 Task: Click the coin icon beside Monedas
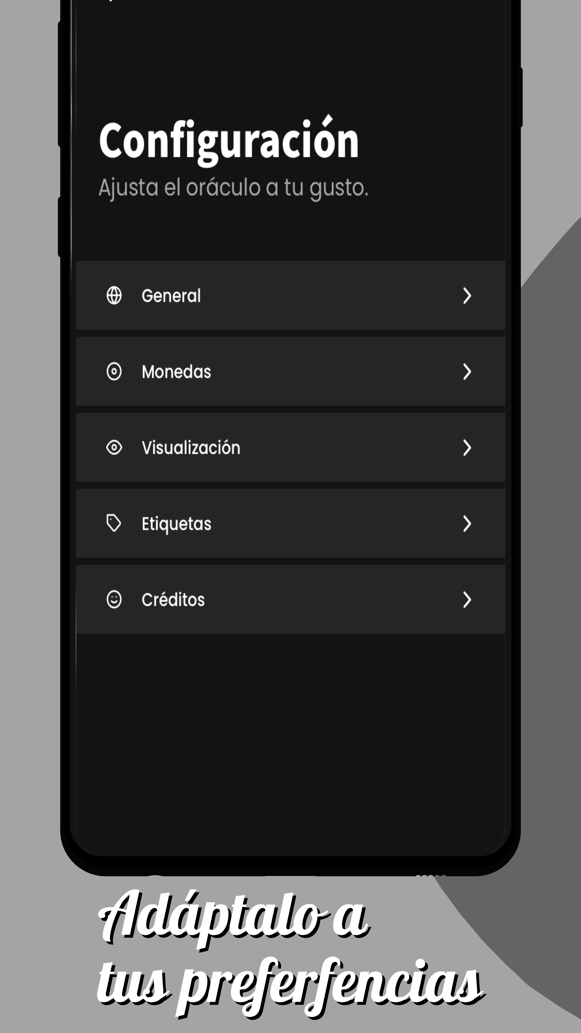[114, 371]
